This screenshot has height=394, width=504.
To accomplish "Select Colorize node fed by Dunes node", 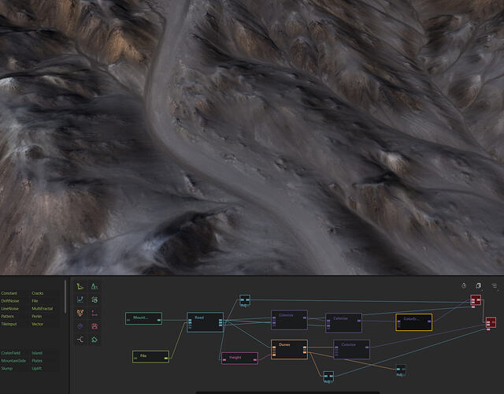I will [x=352, y=349].
